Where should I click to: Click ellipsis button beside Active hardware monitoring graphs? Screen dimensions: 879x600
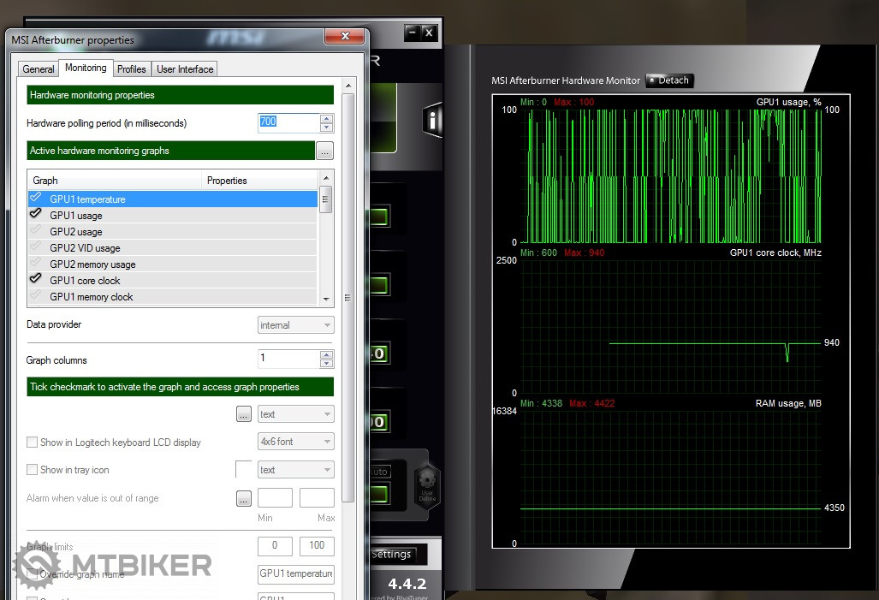point(324,151)
